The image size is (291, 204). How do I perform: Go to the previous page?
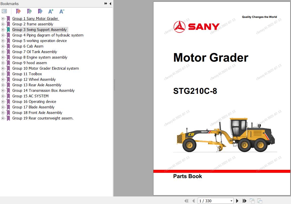click(193, 201)
